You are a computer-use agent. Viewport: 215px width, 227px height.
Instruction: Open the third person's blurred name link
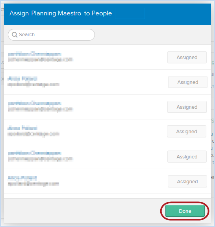point(35,103)
